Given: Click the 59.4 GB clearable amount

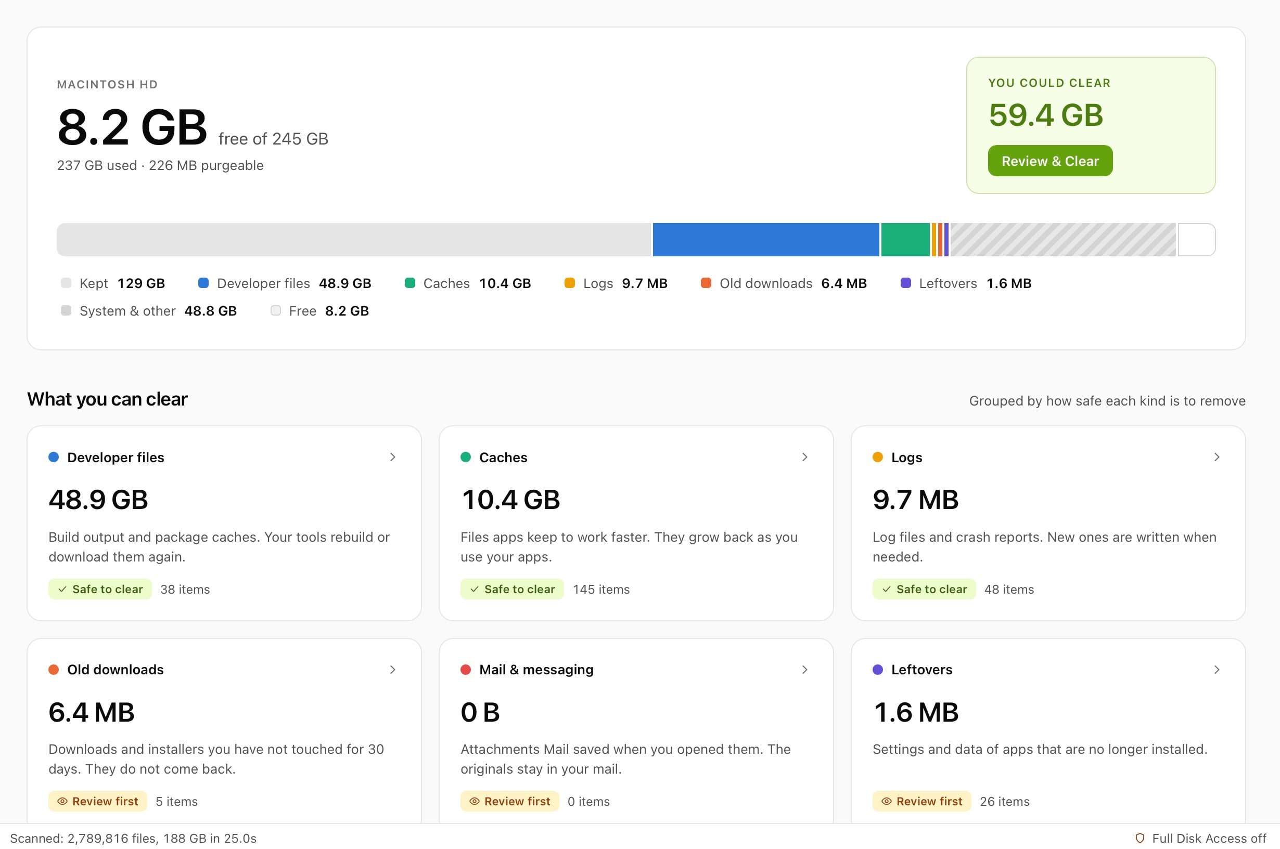Looking at the screenshot, I should pos(1045,115).
